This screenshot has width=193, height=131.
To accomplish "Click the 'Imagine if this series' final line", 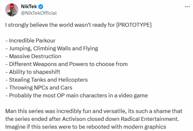I will pyautogui.click(x=86, y=127).
